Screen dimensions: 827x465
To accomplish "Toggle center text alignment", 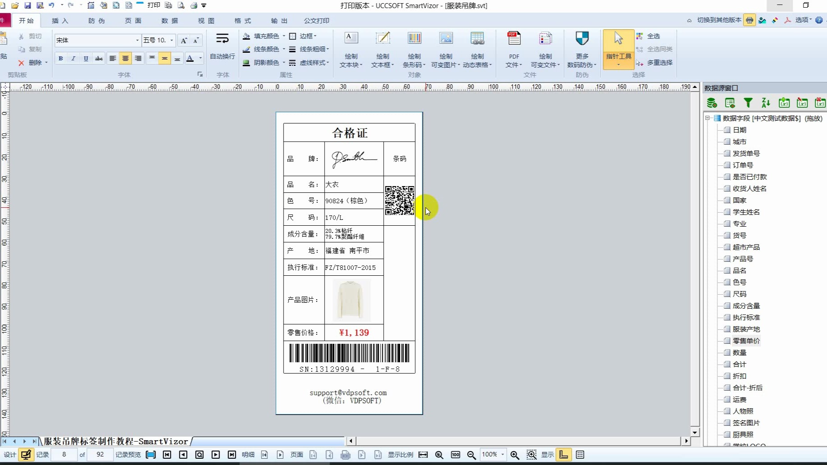I will [125, 58].
